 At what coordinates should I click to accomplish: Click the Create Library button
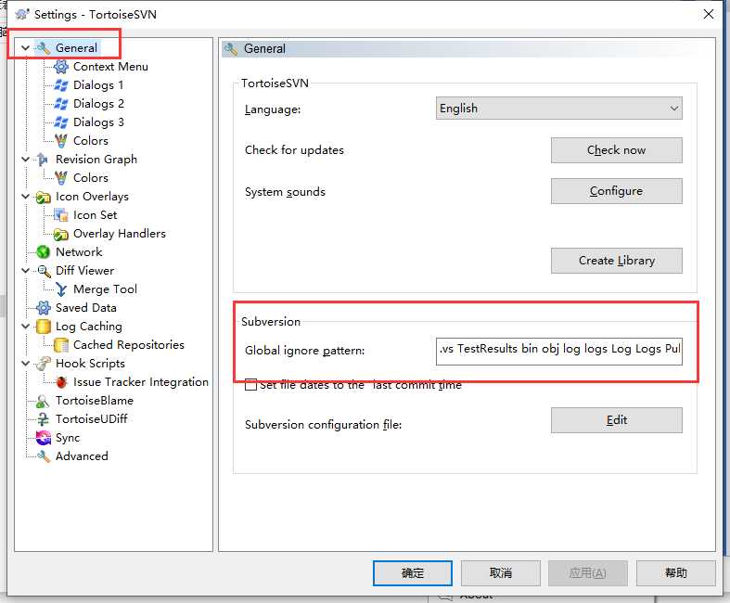617,261
